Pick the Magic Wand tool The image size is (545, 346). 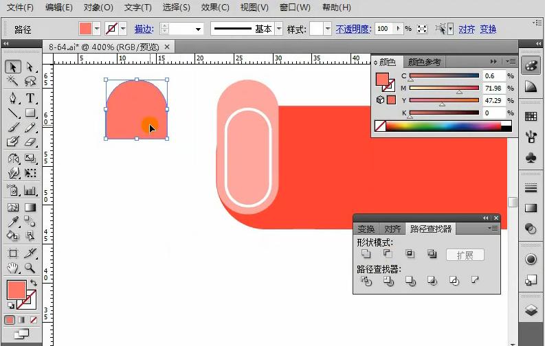click(13, 81)
